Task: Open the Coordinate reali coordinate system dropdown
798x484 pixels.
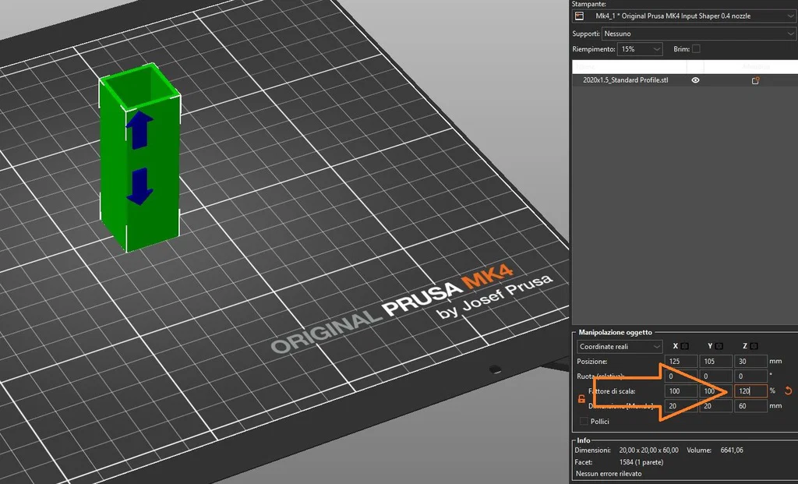Action: (x=620, y=347)
